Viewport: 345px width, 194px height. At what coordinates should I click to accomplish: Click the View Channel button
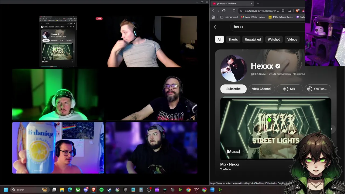pyautogui.click(x=261, y=89)
